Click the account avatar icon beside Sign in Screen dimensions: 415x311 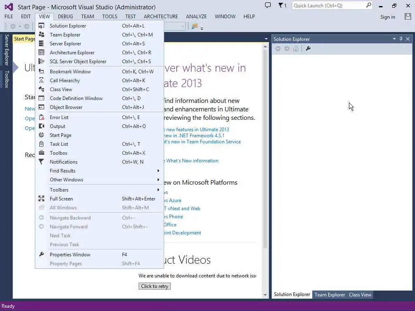click(x=408, y=17)
